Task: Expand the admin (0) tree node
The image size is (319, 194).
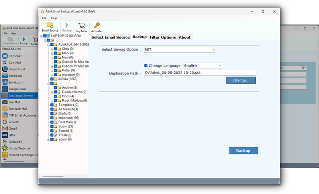Action: pos(48,140)
